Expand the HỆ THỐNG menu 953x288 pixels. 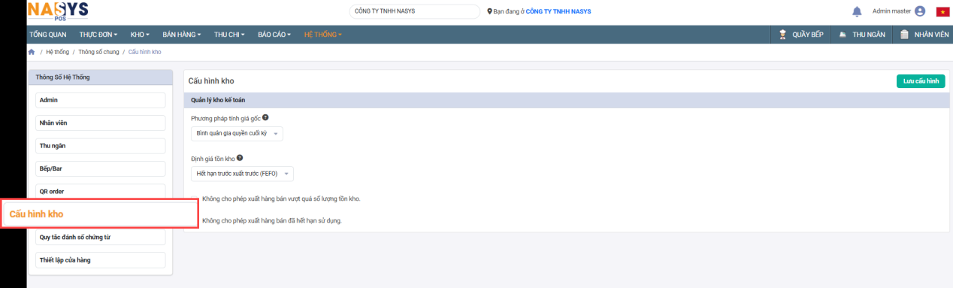323,35
